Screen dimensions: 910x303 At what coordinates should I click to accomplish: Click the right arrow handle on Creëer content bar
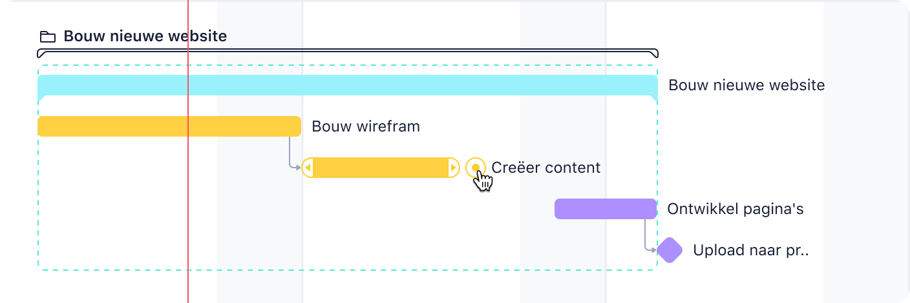(x=454, y=168)
